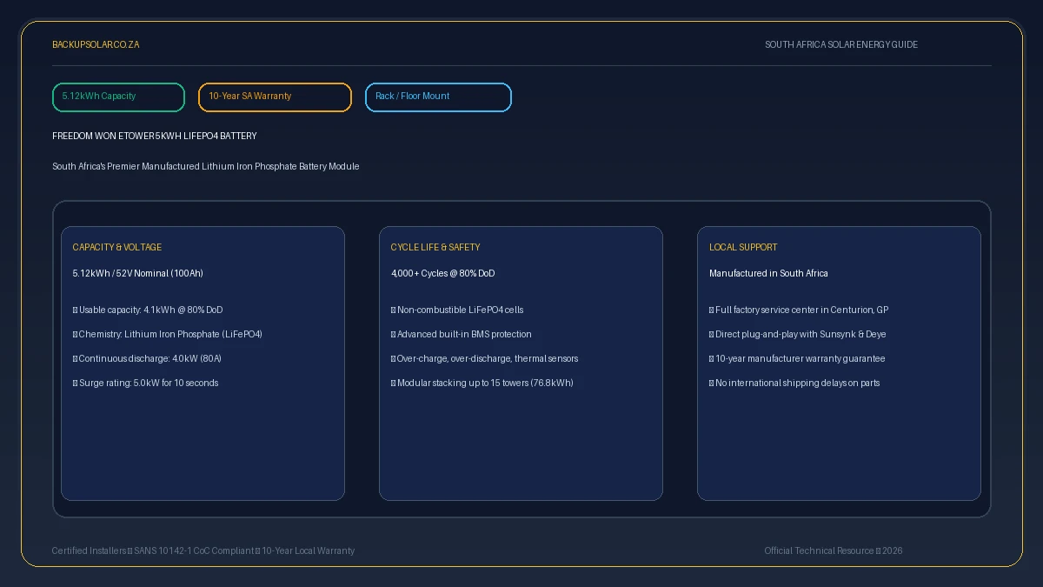Click "10-Year Local Warranty" in the footer
The image size is (1043, 587).
pos(309,551)
